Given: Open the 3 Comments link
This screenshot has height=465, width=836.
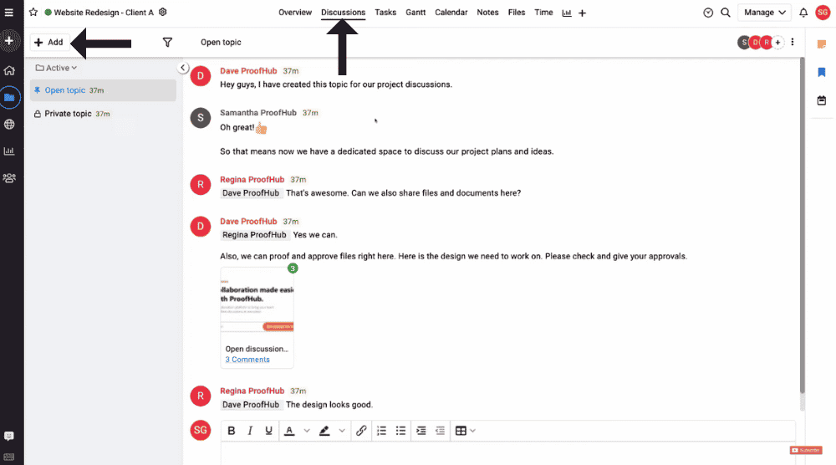Looking at the screenshot, I should click(247, 360).
